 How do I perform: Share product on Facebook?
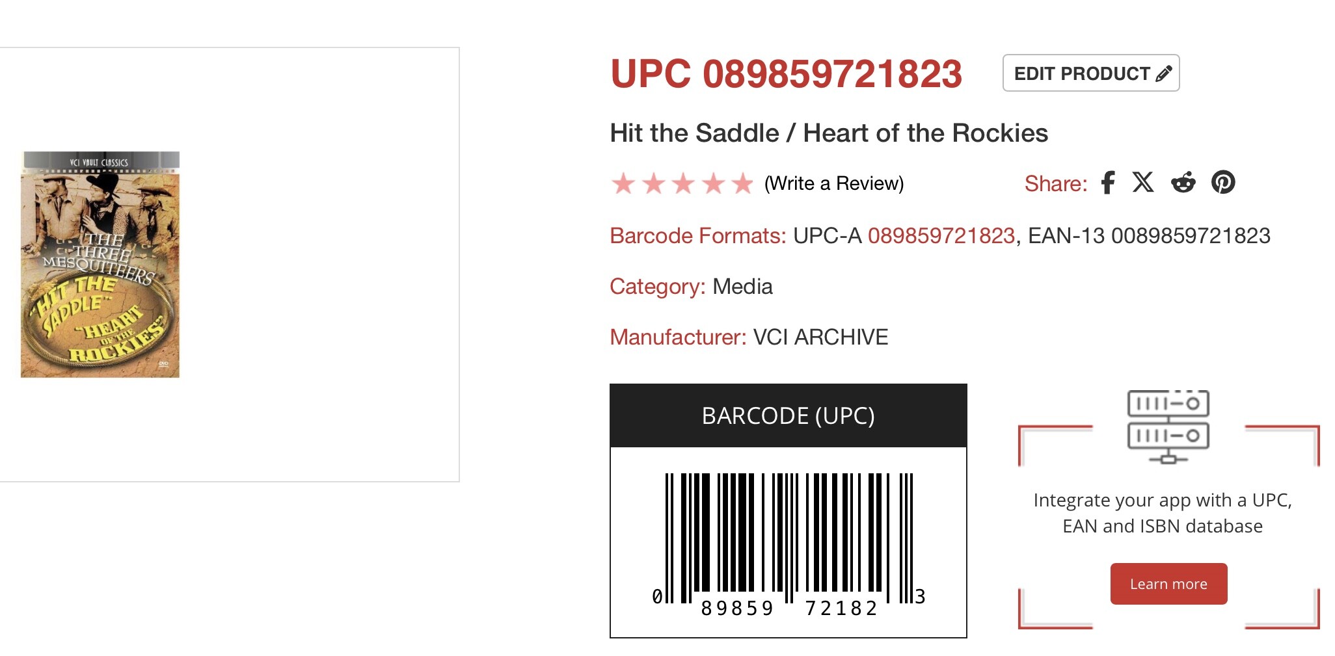click(1108, 183)
